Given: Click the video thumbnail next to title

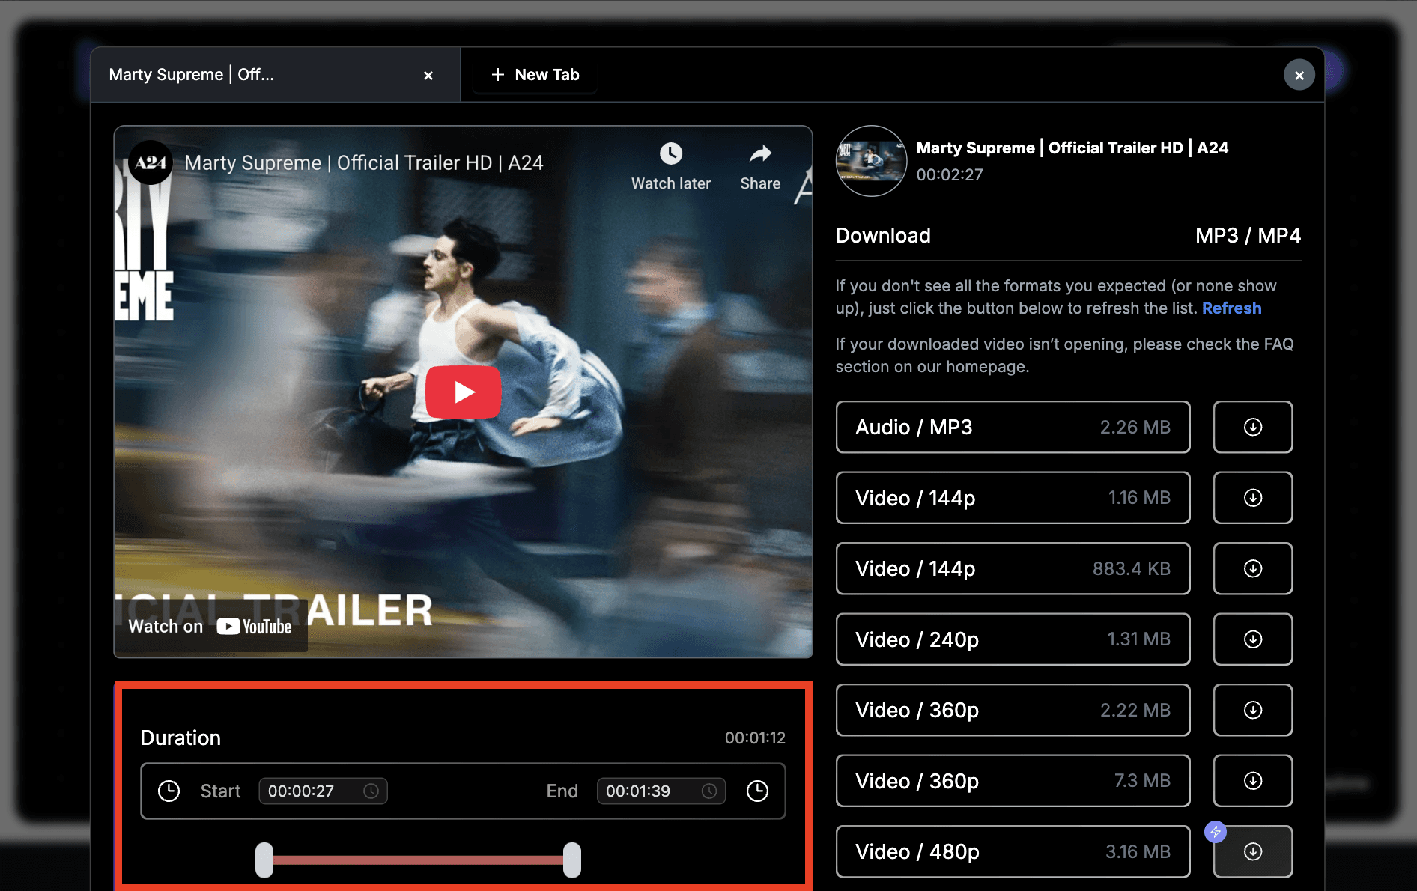Looking at the screenshot, I should 871,161.
